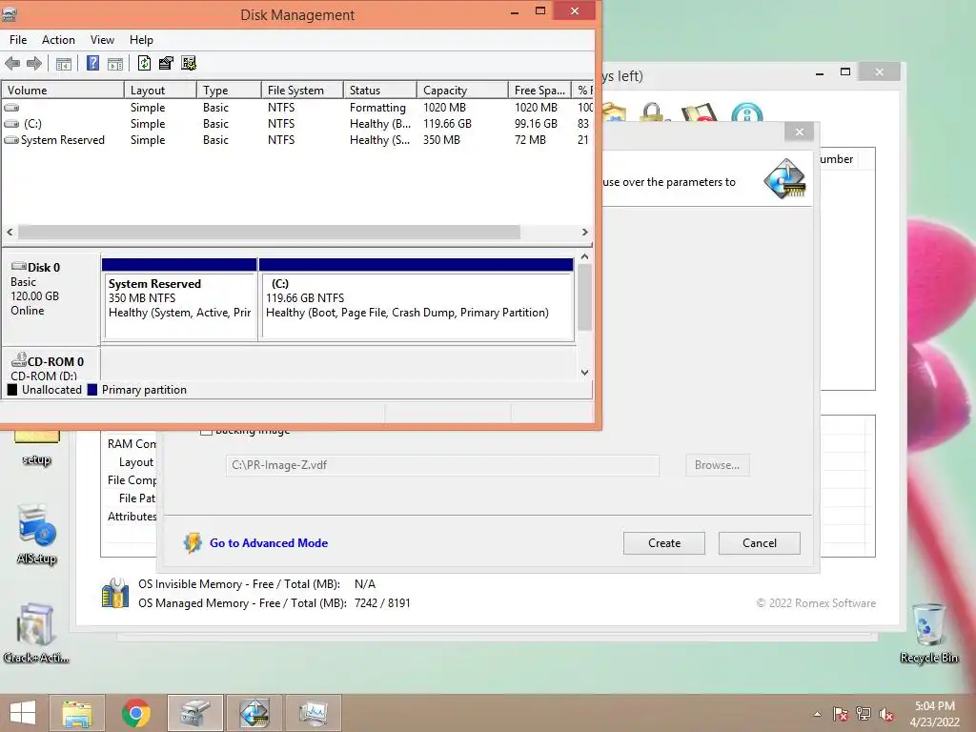976x732 pixels.
Task: Click the book icon in the background window toolbar
Action: point(701,112)
